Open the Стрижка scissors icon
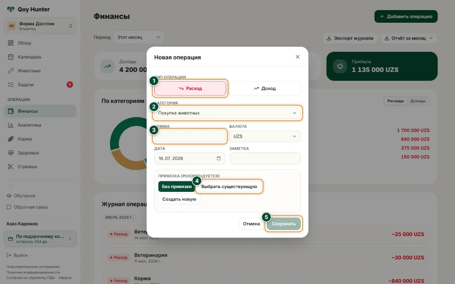The image size is (455, 284). click(x=11, y=167)
